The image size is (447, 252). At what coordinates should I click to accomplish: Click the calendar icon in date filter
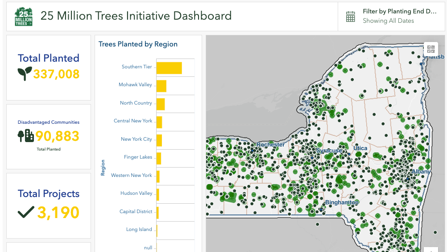coord(351,17)
